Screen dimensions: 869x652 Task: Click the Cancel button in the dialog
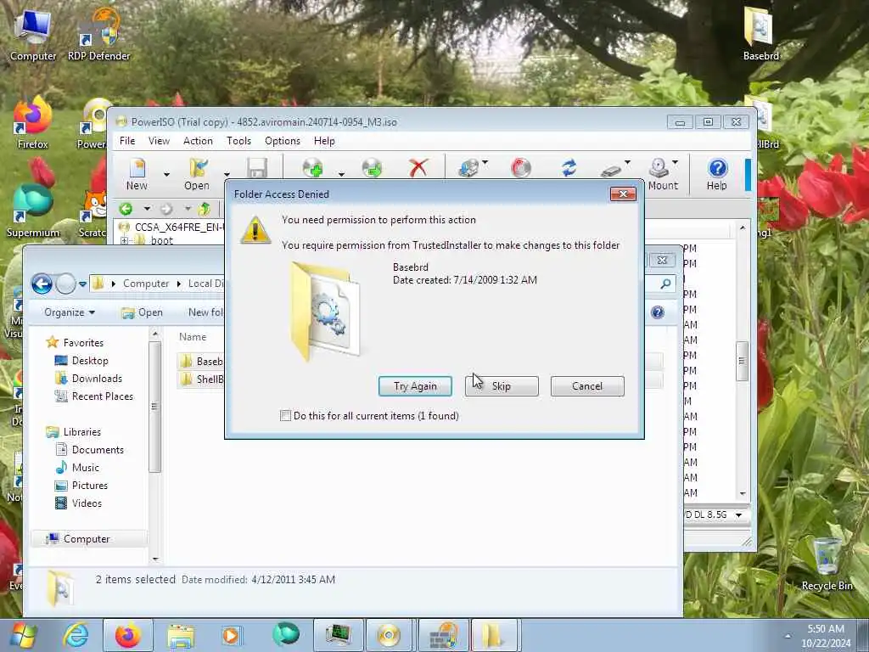tap(587, 386)
